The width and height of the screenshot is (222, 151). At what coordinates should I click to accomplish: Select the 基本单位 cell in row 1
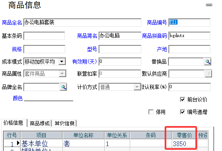pos(42,144)
